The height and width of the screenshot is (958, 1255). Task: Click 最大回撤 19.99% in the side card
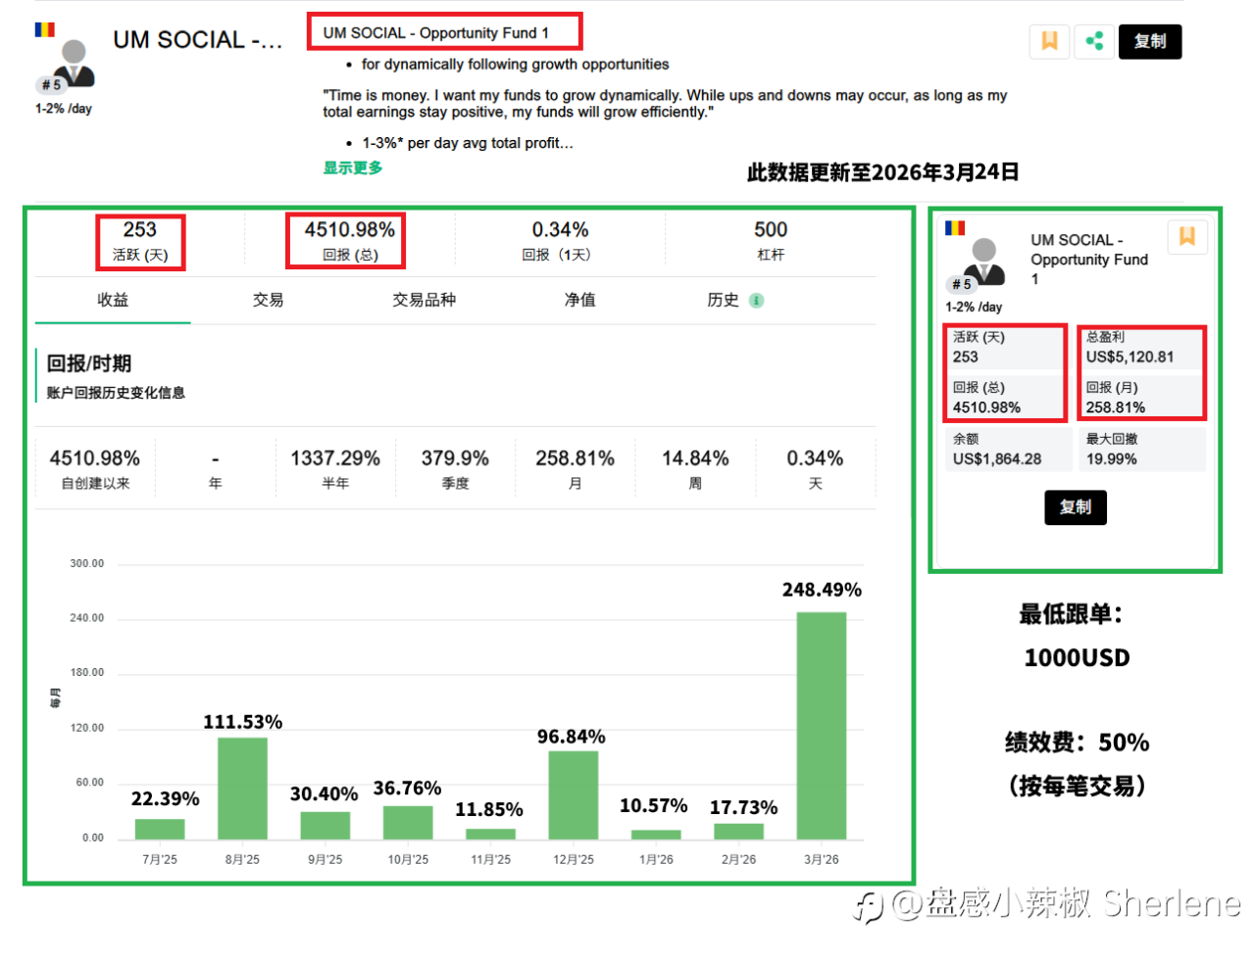(x=1141, y=450)
